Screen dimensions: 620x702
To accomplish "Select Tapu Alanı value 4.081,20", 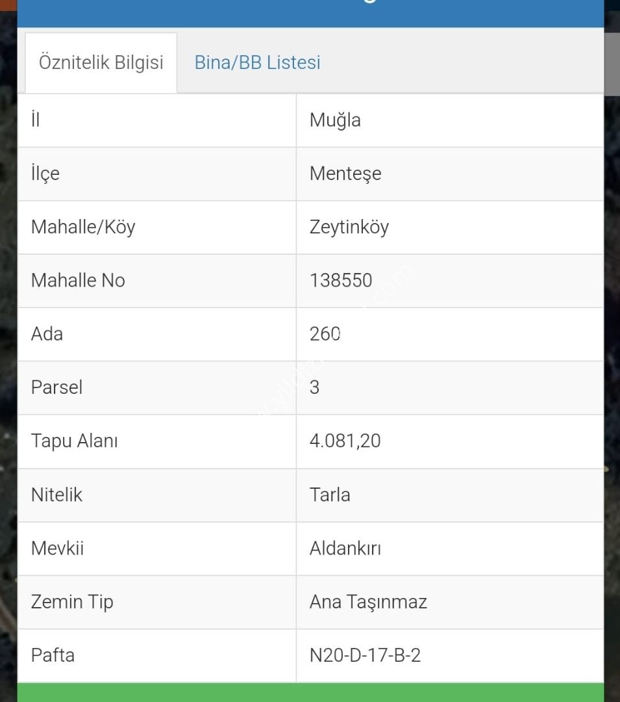I will click(345, 441).
